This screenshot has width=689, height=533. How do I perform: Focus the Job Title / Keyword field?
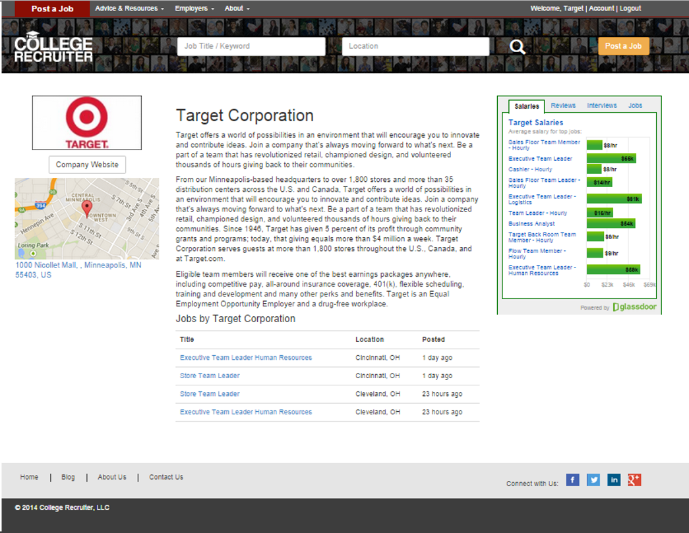click(x=251, y=46)
